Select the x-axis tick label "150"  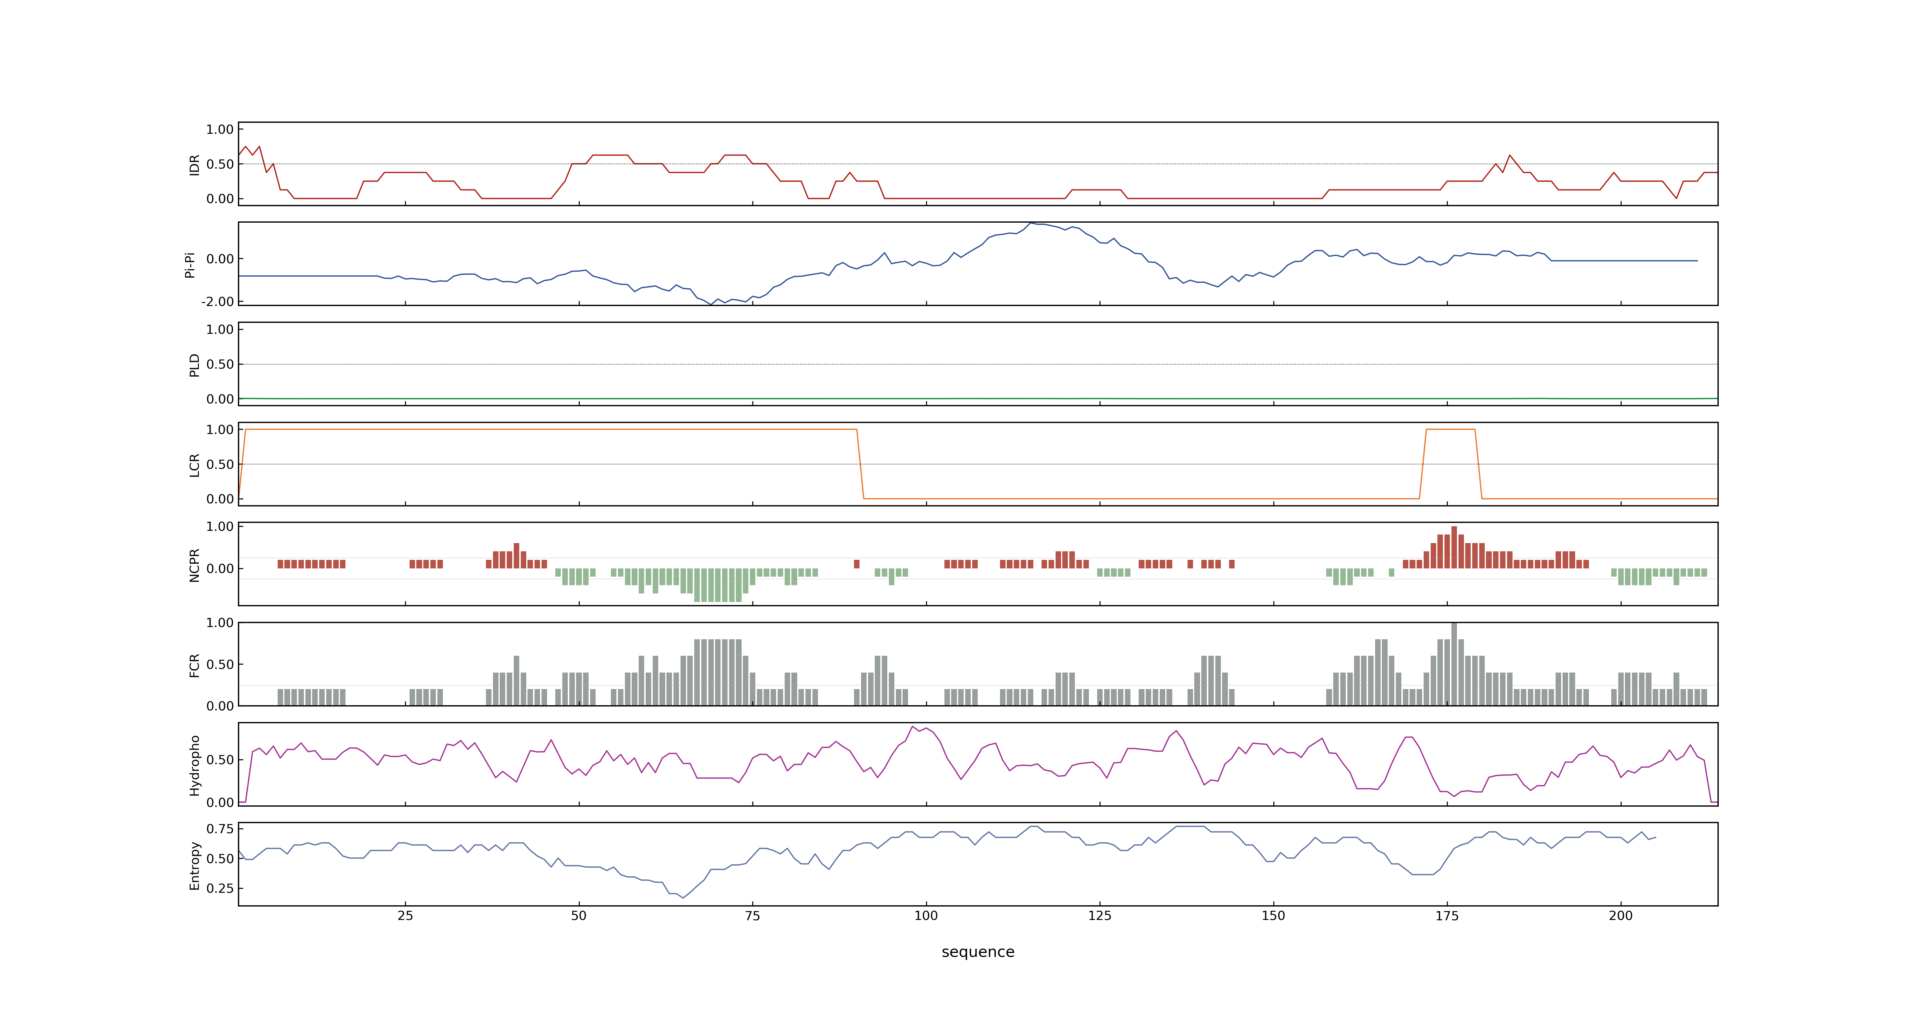coord(1273,915)
